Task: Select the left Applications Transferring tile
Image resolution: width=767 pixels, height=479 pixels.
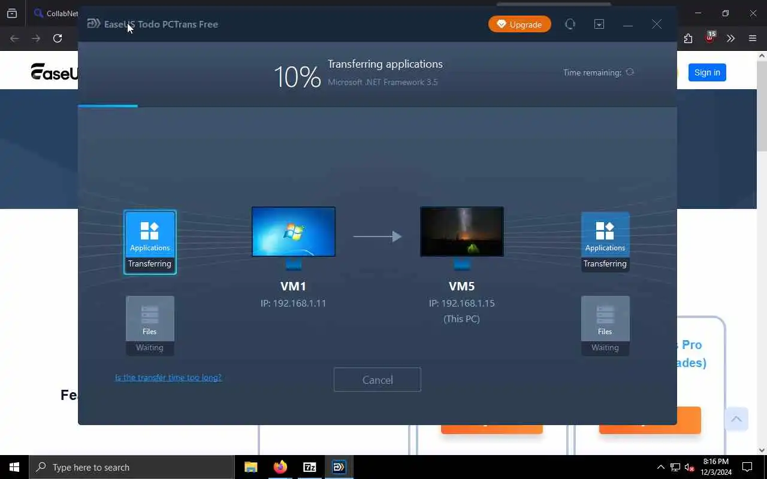Action: click(150, 242)
